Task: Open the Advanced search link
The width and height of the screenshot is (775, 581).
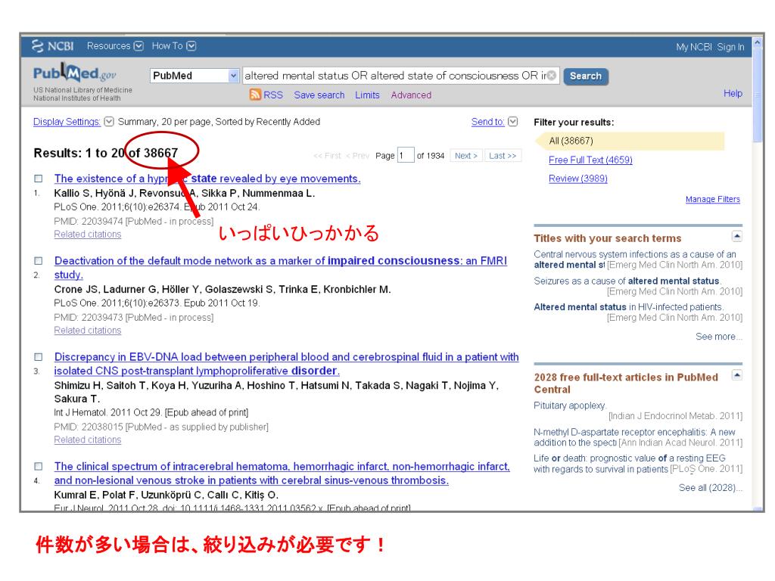Action: [x=411, y=95]
